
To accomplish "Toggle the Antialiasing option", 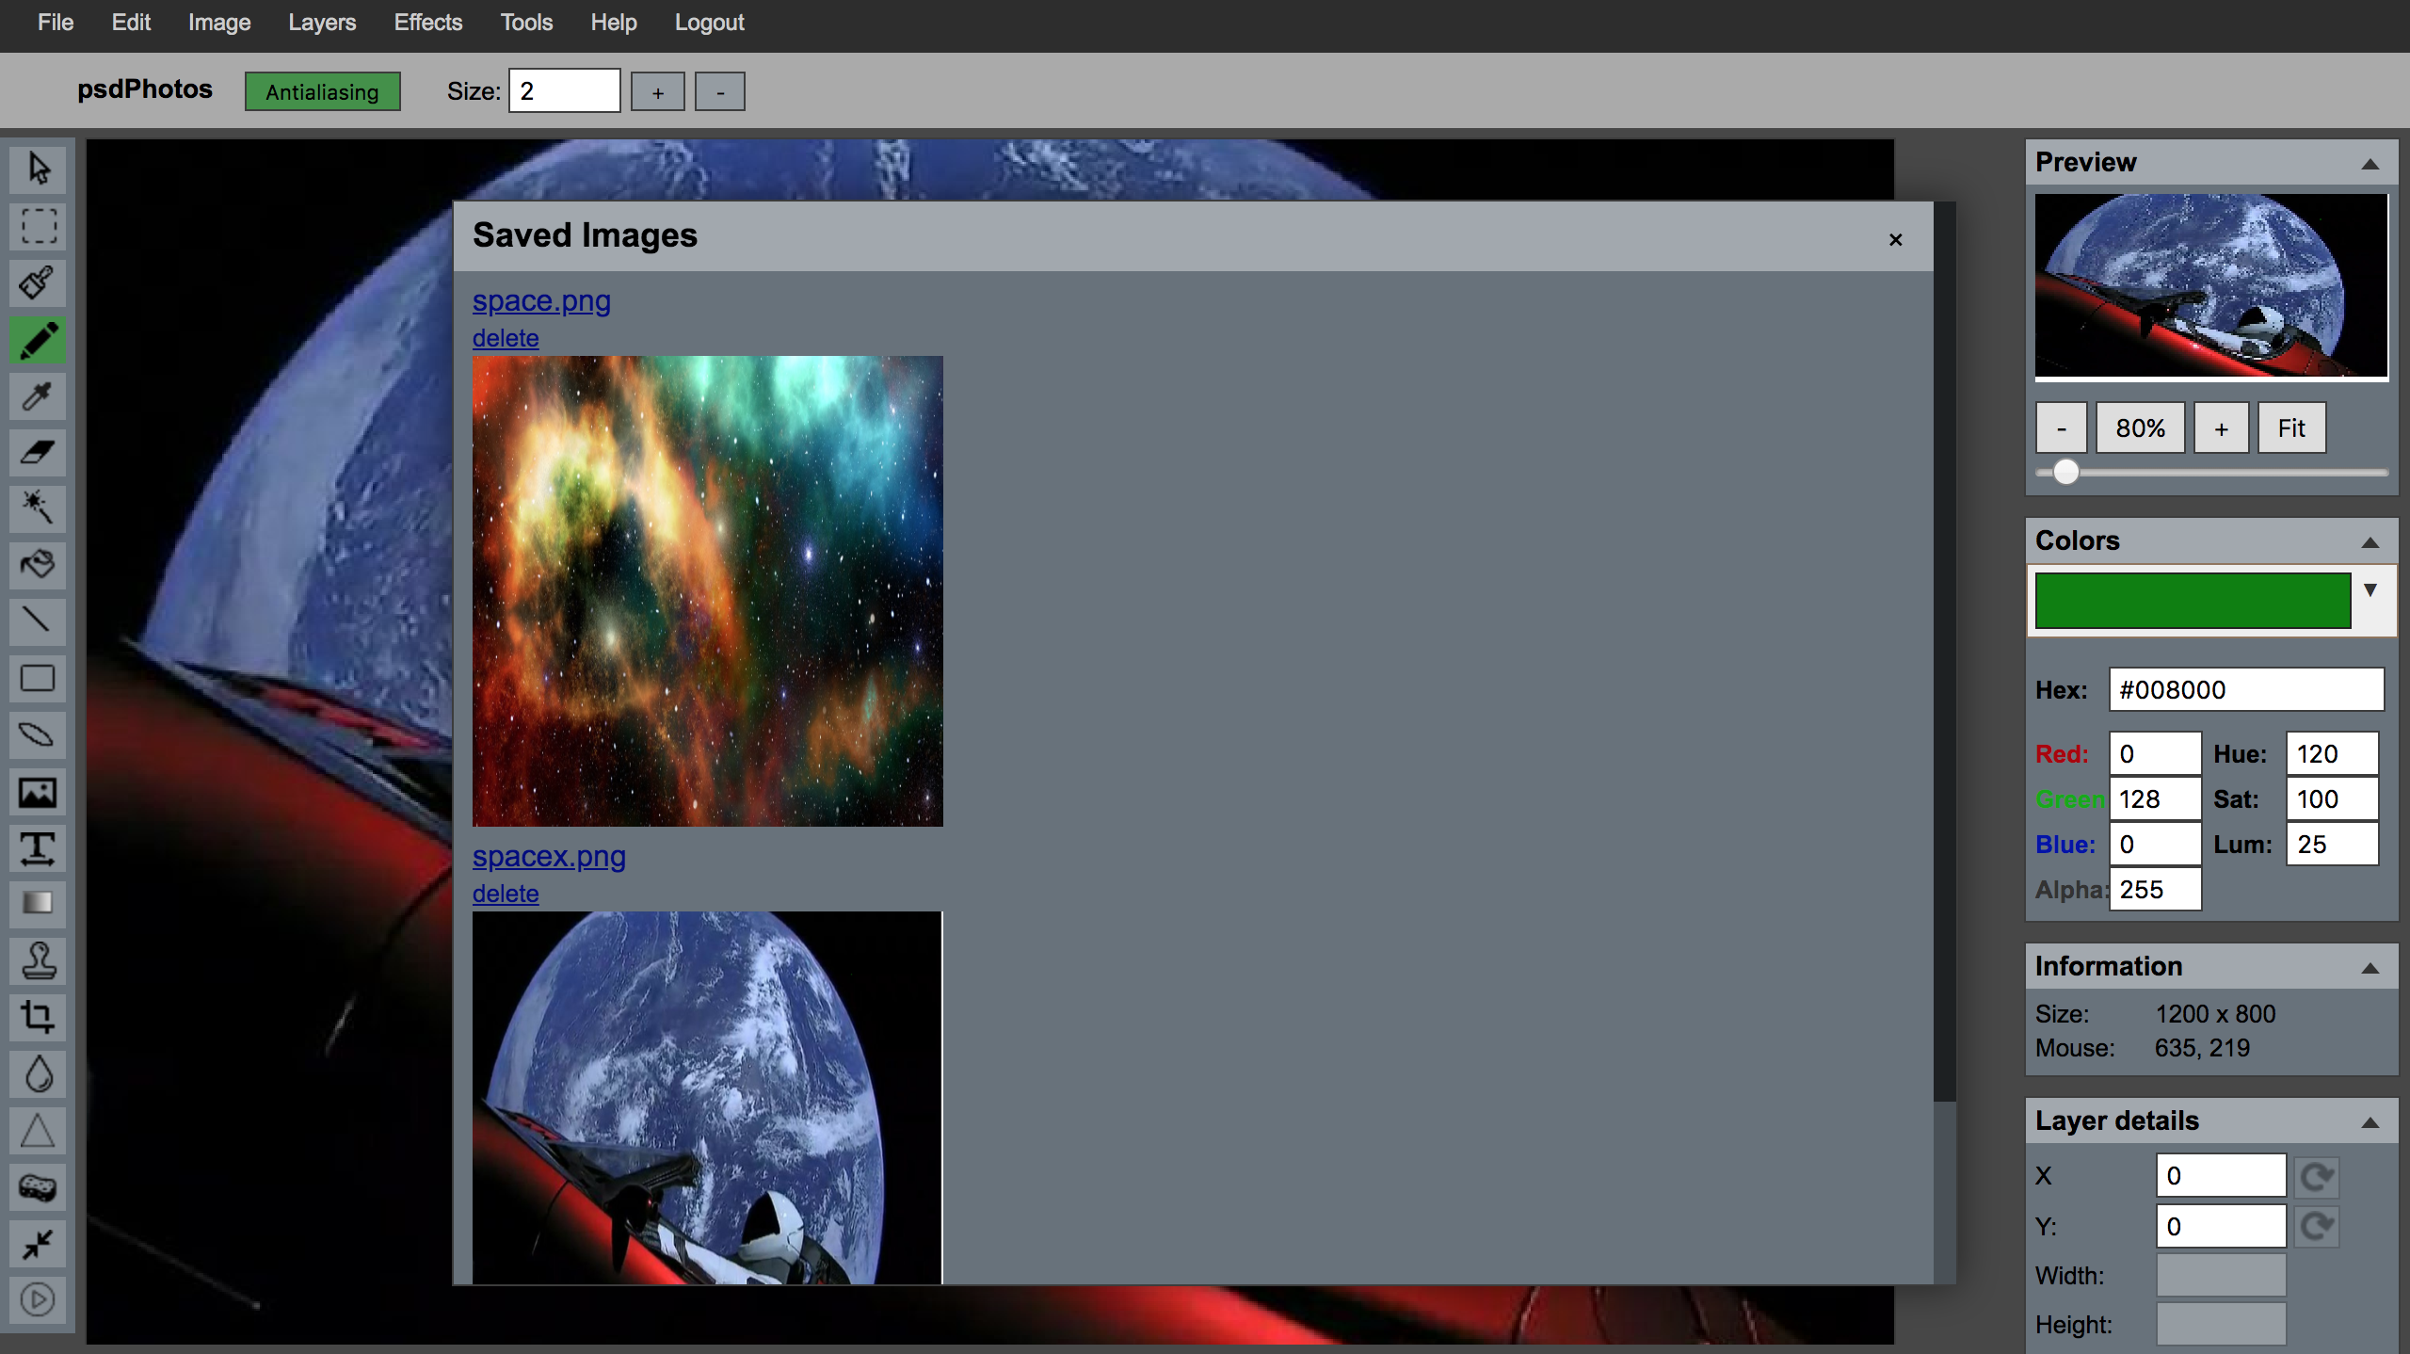I will tap(322, 92).
